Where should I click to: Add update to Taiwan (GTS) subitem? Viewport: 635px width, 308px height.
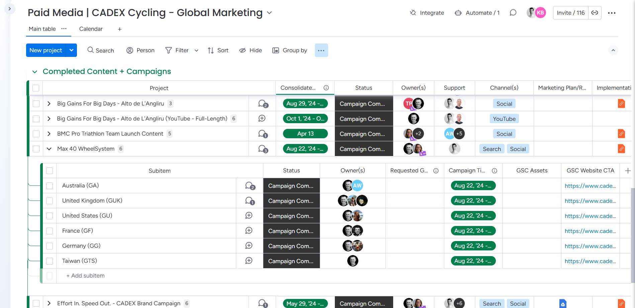click(249, 261)
